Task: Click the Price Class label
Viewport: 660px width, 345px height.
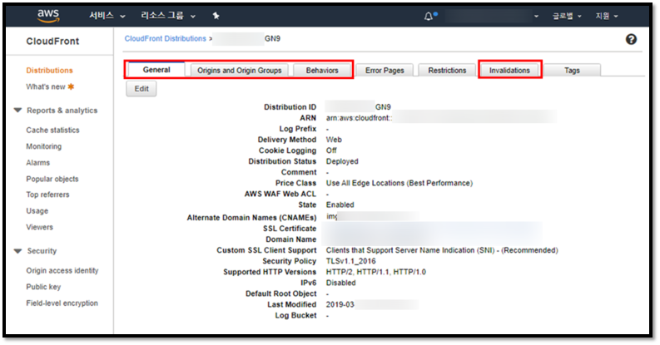Action: coord(295,183)
